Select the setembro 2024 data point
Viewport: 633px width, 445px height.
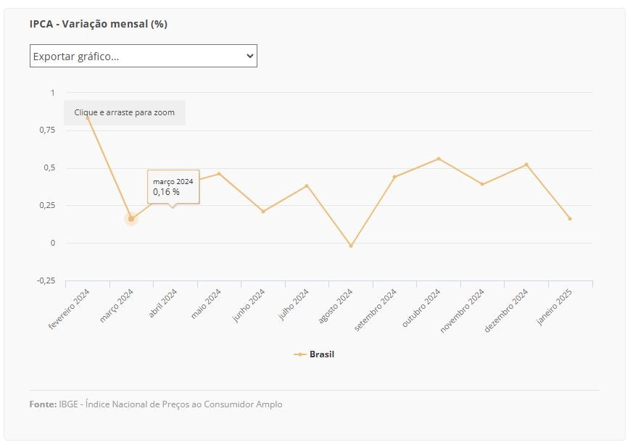pyautogui.click(x=394, y=177)
